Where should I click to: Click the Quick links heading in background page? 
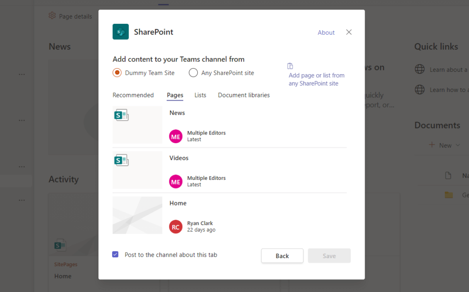tap(436, 47)
